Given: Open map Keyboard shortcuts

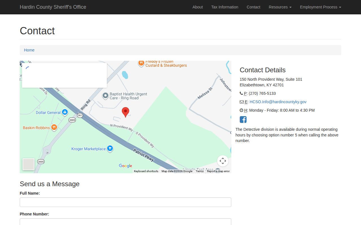Looking at the screenshot, I should (x=146, y=171).
